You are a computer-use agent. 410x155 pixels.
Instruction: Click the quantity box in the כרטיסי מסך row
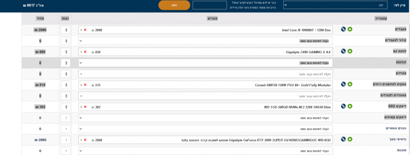pos(65,140)
